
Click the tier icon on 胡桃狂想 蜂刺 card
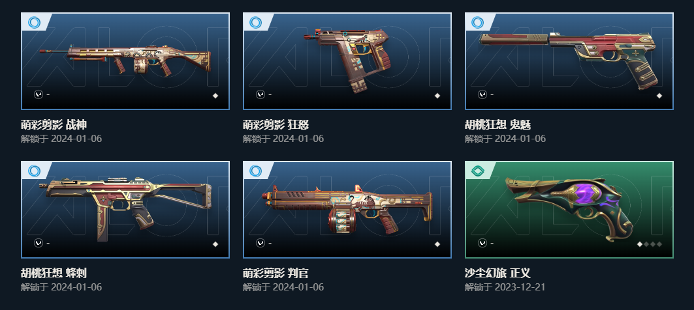click(34, 171)
